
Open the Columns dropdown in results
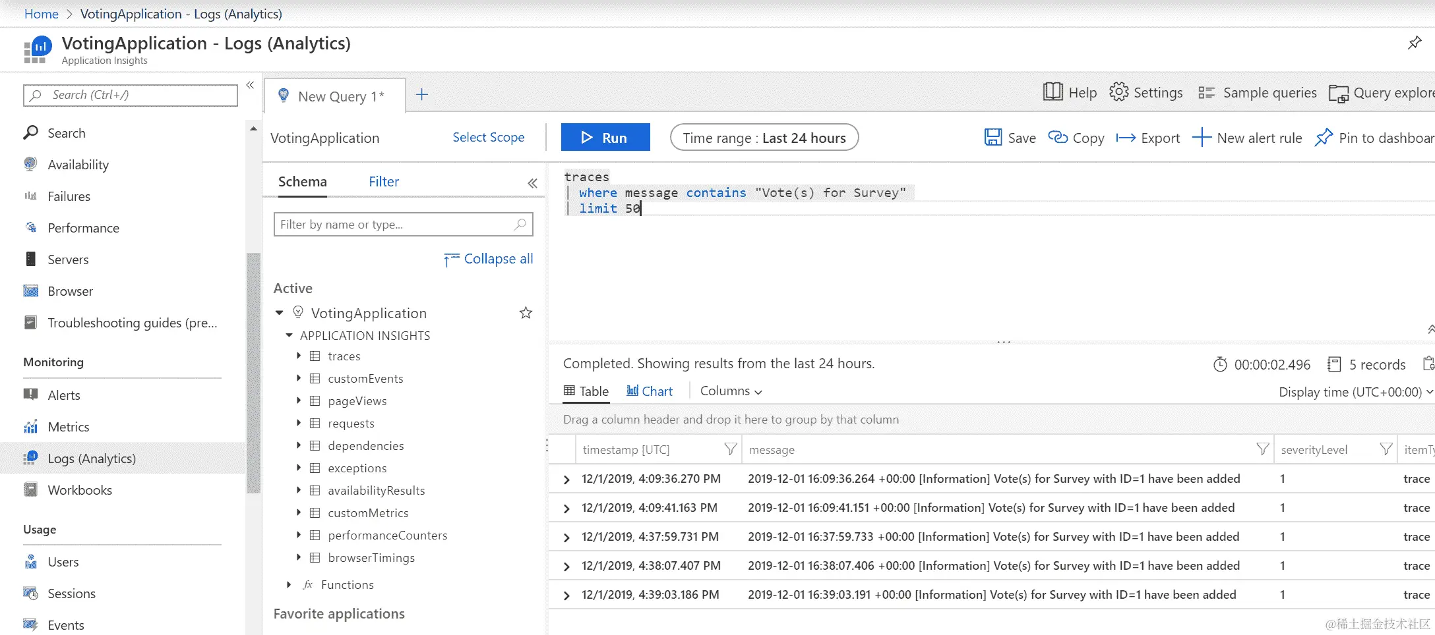[x=731, y=391]
